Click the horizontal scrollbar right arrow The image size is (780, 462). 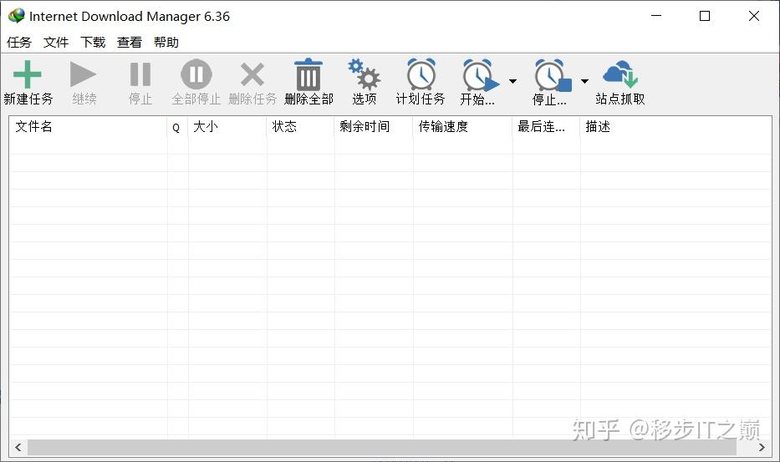(762, 447)
